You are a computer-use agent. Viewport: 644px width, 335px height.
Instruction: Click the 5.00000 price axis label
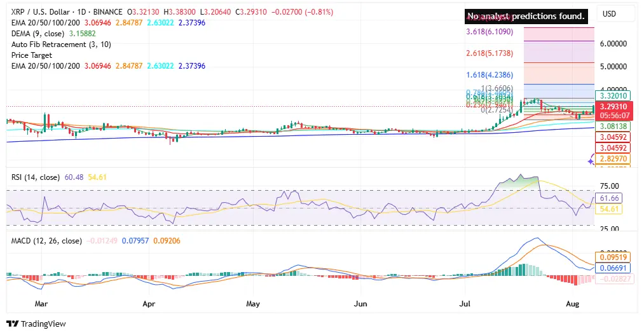[613, 67]
